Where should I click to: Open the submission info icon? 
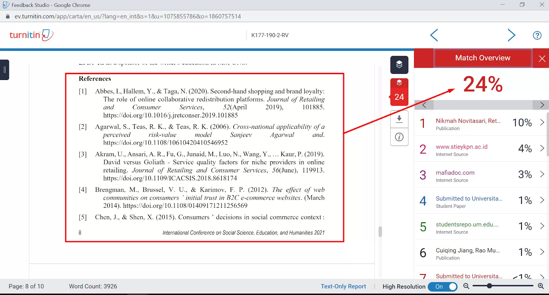pos(399,137)
